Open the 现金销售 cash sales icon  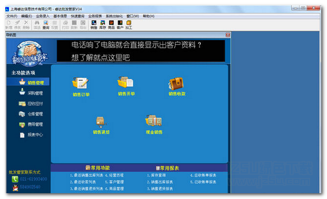click(x=154, y=121)
